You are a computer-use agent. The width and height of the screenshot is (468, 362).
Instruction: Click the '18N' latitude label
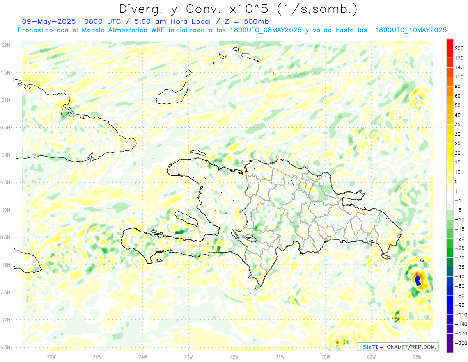click(x=6, y=265)
